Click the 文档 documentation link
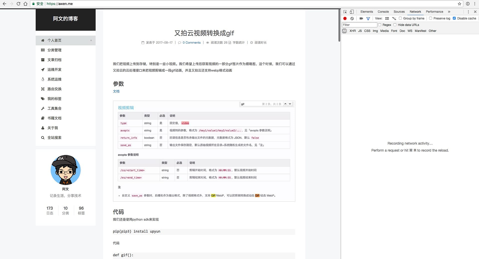Screen dimensions: 479x259 point(116,91)
